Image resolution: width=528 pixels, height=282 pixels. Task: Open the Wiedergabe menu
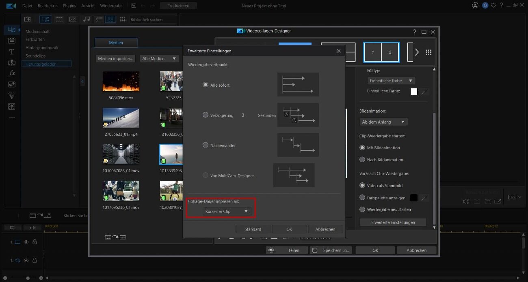coord(112,6)
